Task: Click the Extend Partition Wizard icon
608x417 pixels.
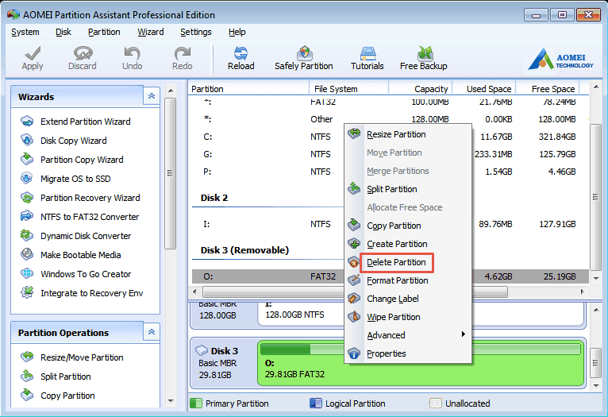Action: (27, 121)
